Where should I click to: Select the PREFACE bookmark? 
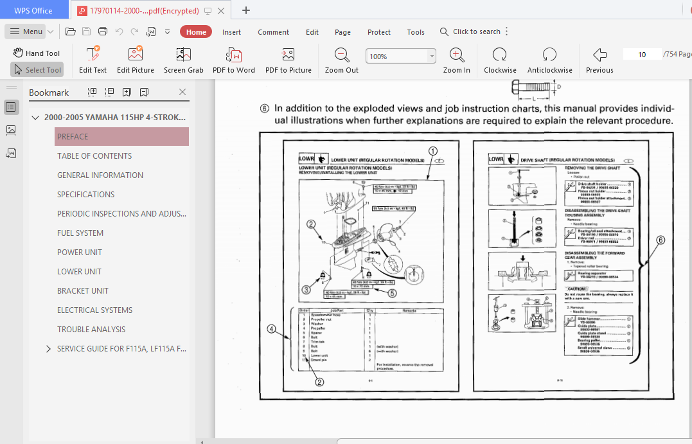[x=122, y=136]
